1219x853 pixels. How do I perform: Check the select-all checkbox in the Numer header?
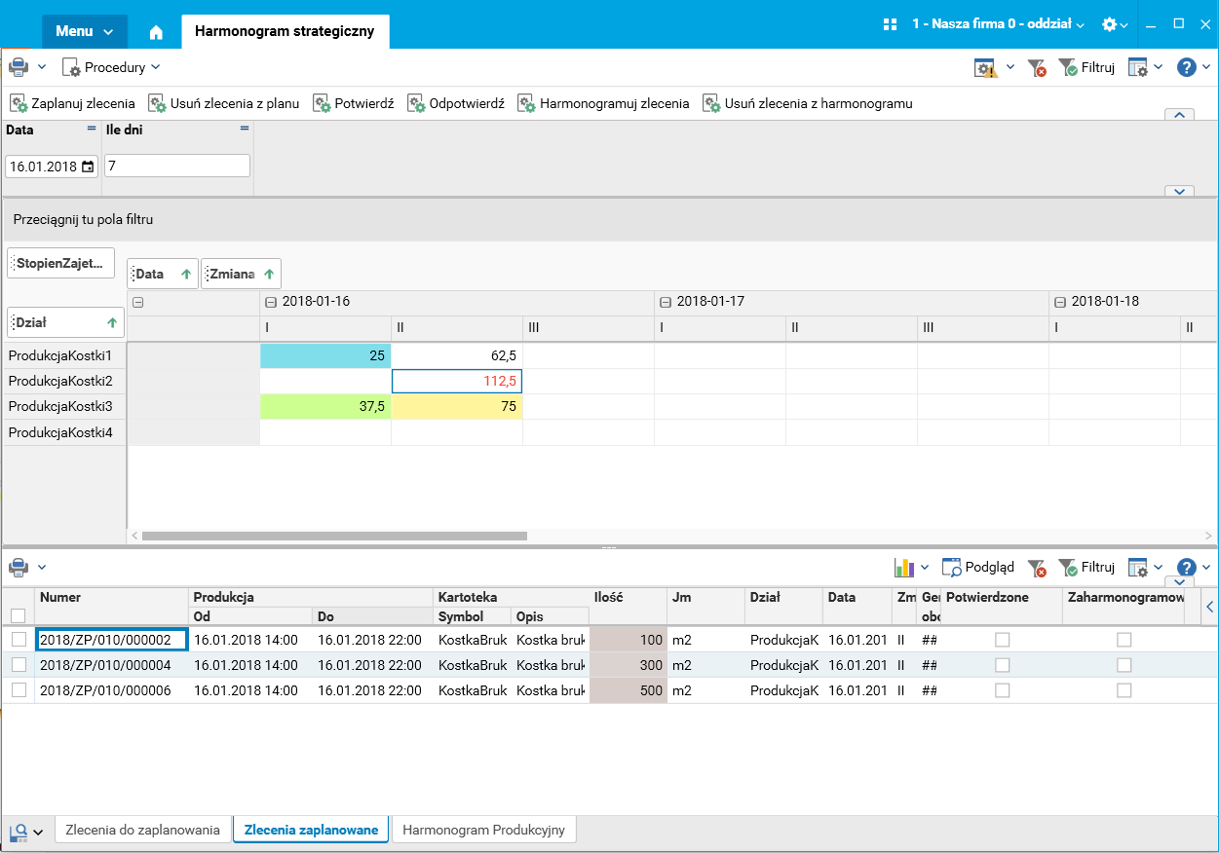point(18,615)
